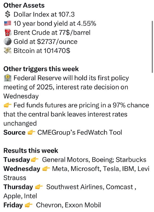Click the moon emoji next to Gold
Screen dimensions: 154x212
point(7,42)
